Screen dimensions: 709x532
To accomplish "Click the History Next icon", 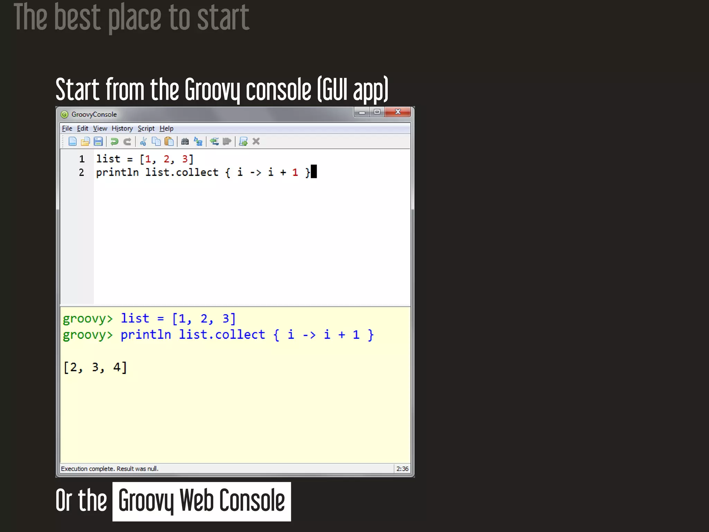I will pyautogui.click(x=227, y=141).
